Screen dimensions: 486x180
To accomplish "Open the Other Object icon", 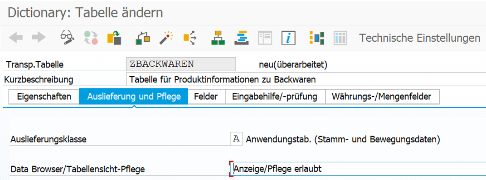I will tap(114, 38).
